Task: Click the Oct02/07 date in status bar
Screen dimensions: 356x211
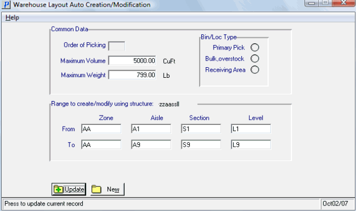Action: (335, 204)
